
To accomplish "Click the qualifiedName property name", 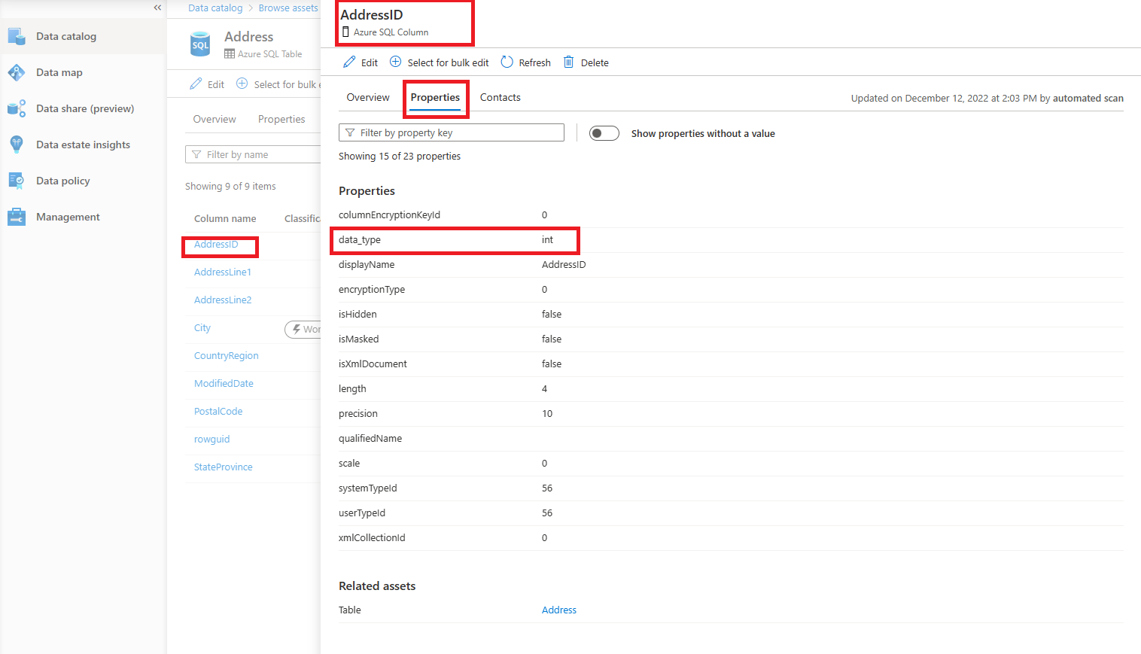I will coord(370,439).
